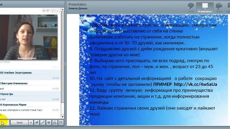Click chat sender name 'Кореновская Мария'
Screen dimensions: 230x129
[14, 105]
